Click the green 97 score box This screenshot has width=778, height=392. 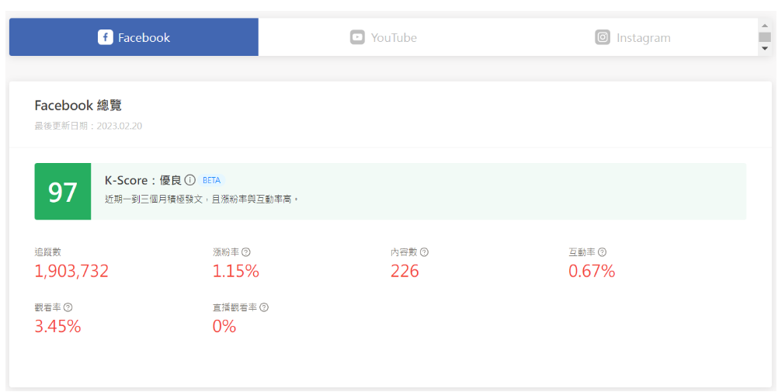[x=63, y=192]
